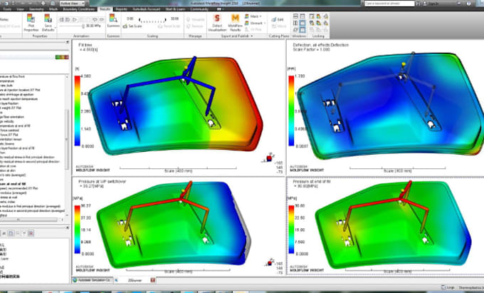The image size is (484, 293).
Task: Click the results list scroll down arrow
Action: point(67,215)
